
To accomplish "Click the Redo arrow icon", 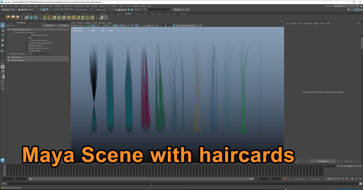I will (x=32, y=10).
